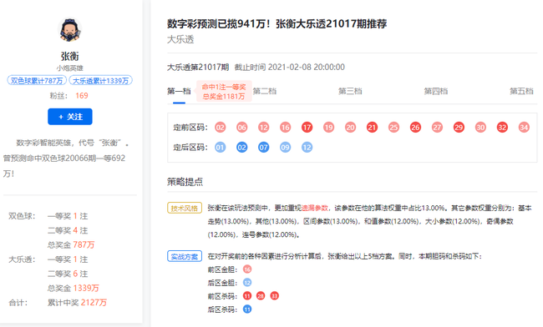
Task: Click the 大乐透 subtitle under the title
Action: [180, 39]
